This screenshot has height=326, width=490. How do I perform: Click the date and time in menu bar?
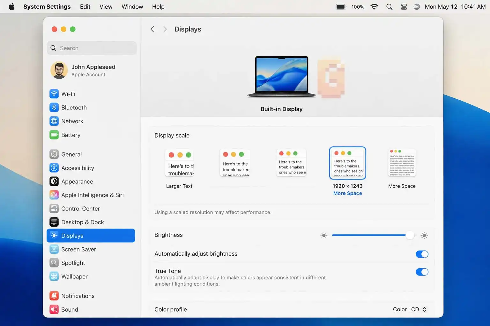click(455, 7)
